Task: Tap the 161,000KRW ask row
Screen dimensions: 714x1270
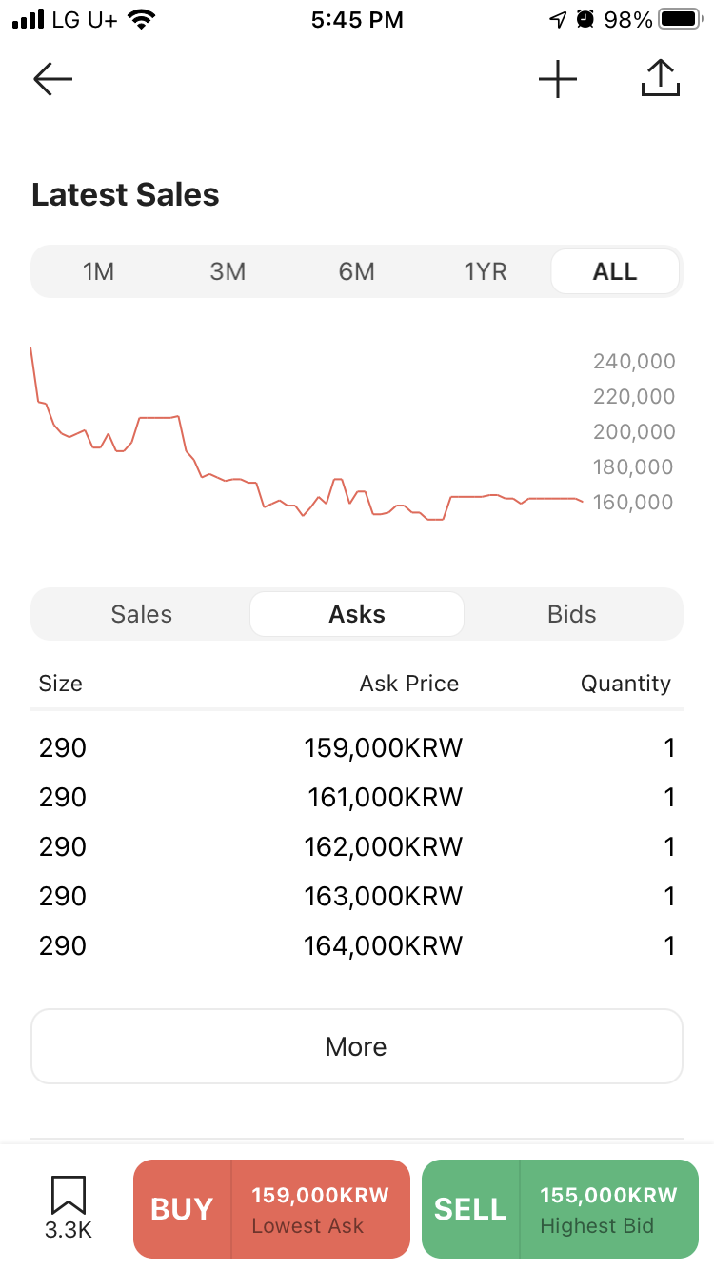Action: [x=357, y=798]
